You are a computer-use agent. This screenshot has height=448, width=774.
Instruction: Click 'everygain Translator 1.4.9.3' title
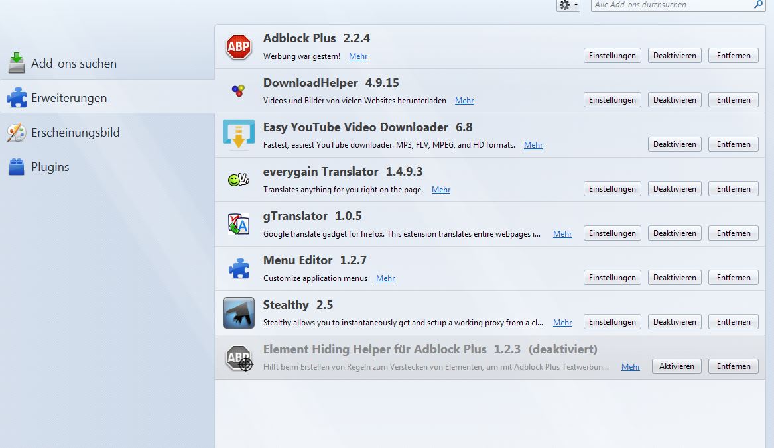343,171
